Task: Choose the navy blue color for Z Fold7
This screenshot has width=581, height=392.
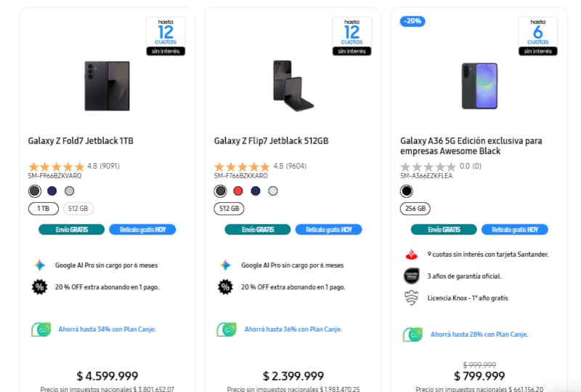Action: 52,191
